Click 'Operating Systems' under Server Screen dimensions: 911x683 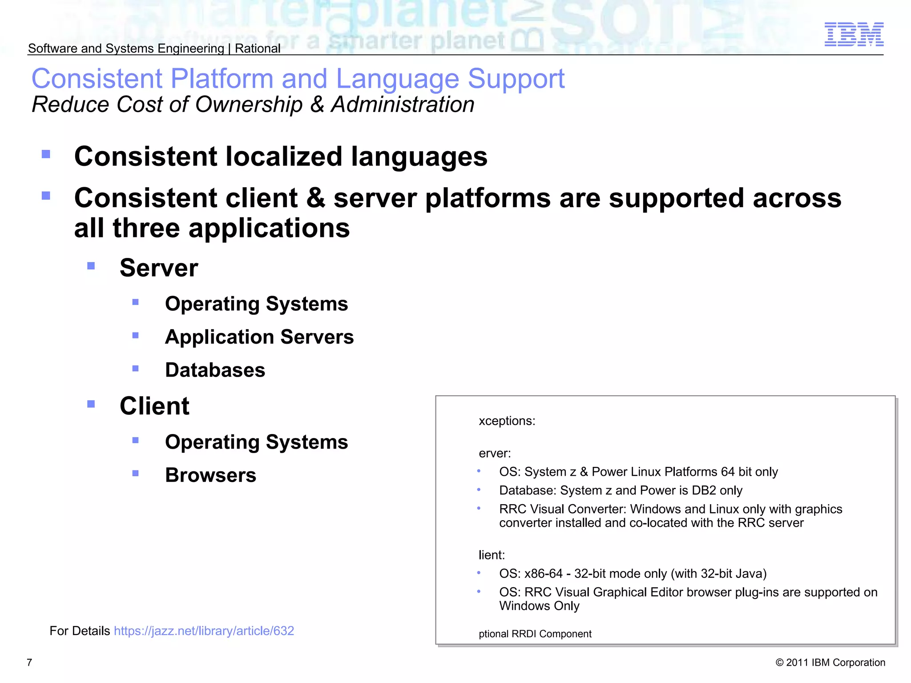pyautogui.click(x=256, y=304)
